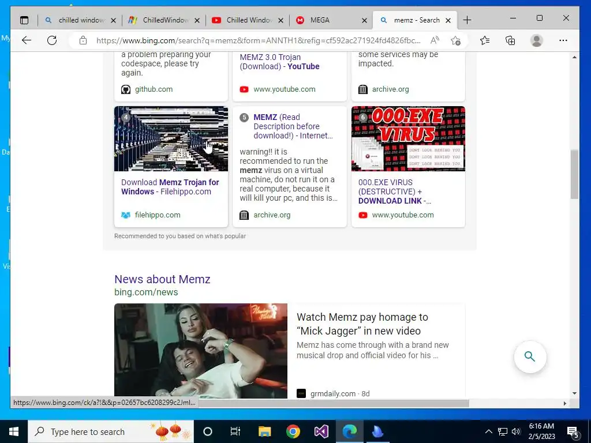The height and width of the screenshot is (443, 591).
Task: Open the tab actions menu icon
Action: coord(24,20)
